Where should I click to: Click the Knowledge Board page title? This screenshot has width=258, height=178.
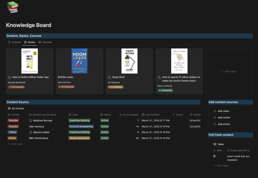pos(29,25)
